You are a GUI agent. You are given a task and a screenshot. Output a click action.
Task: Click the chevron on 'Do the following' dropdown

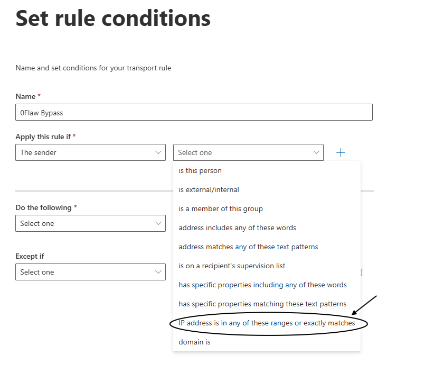(x=158, y=223)
